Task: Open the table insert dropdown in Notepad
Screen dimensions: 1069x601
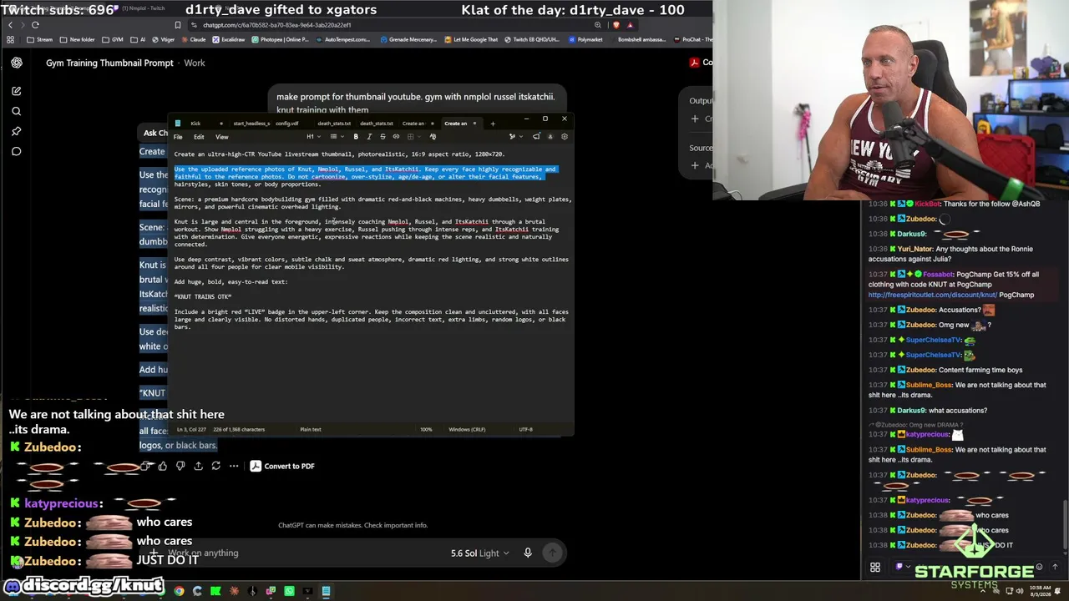Action: 413,137
